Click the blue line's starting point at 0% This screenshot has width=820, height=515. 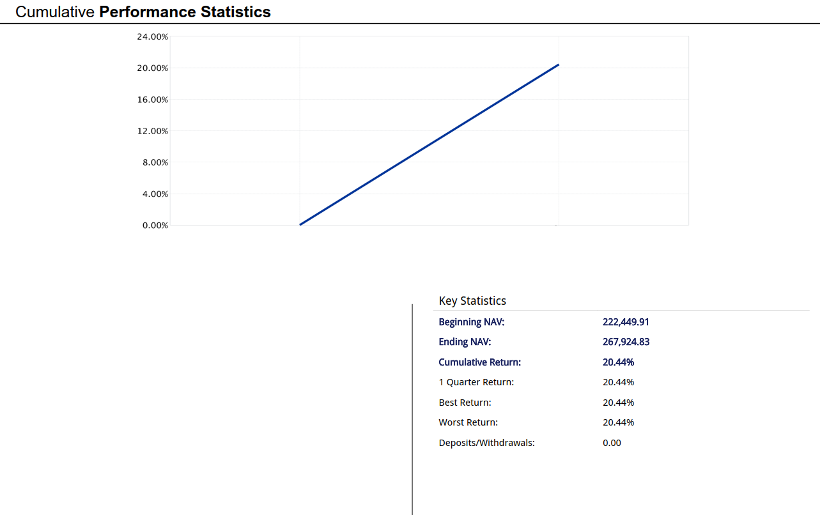tap(300, 224)
